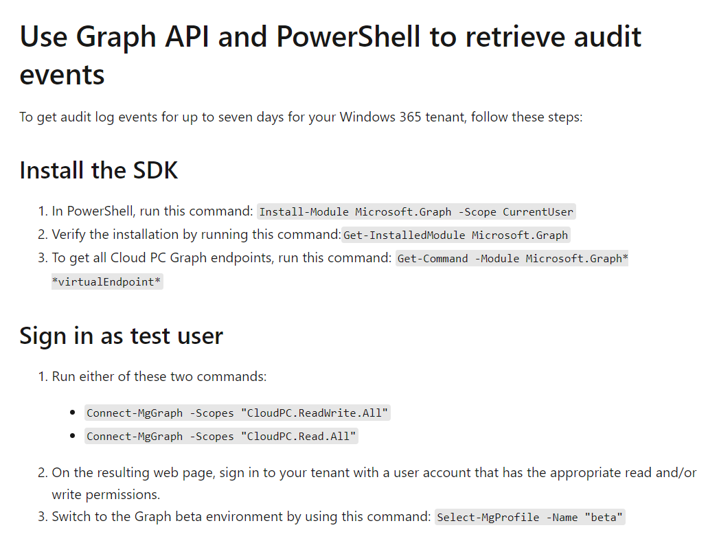Viewport: 708px width, 554px height.
Task: Click the text "Run either of these two commands"
Action: coord(159,377)
